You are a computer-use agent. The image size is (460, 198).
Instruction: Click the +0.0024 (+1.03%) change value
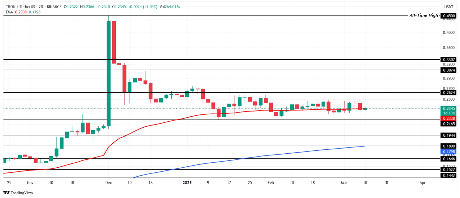point(143,7)
